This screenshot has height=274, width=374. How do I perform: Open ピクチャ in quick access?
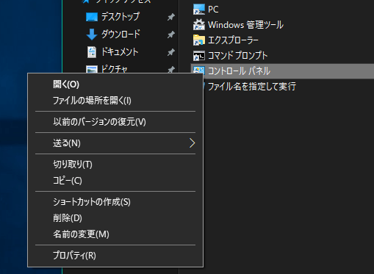(x=115, y=69)
